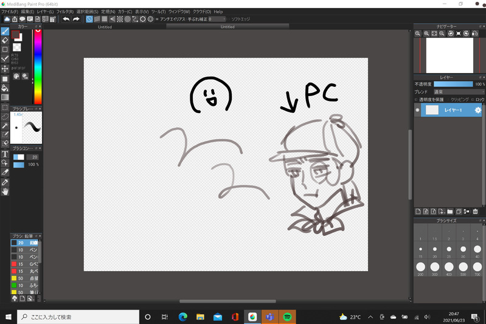Open the 表示(V) menu
This screenshot has width=486, height=324.
click(142, 12)
